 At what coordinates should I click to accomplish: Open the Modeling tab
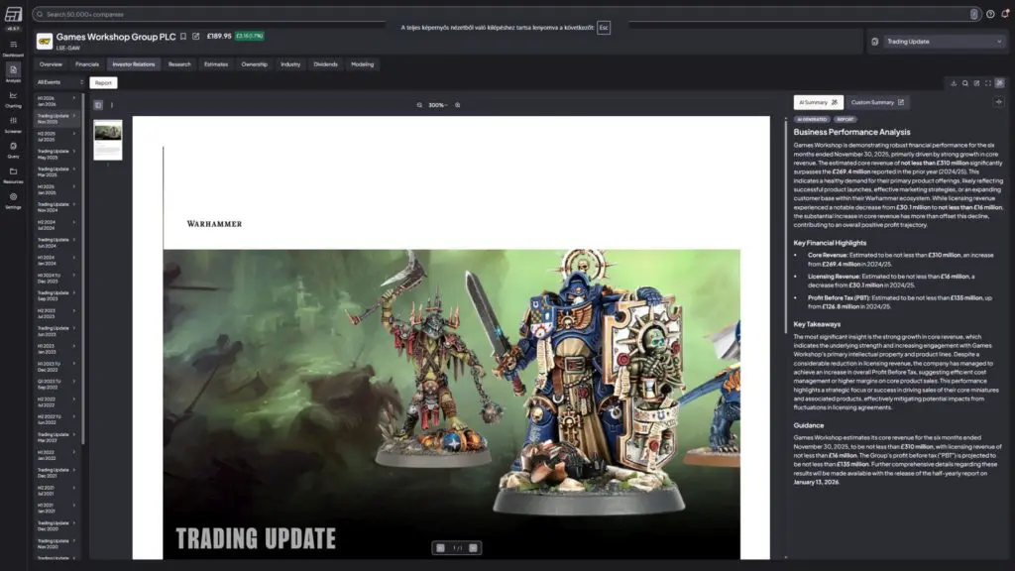363,64
